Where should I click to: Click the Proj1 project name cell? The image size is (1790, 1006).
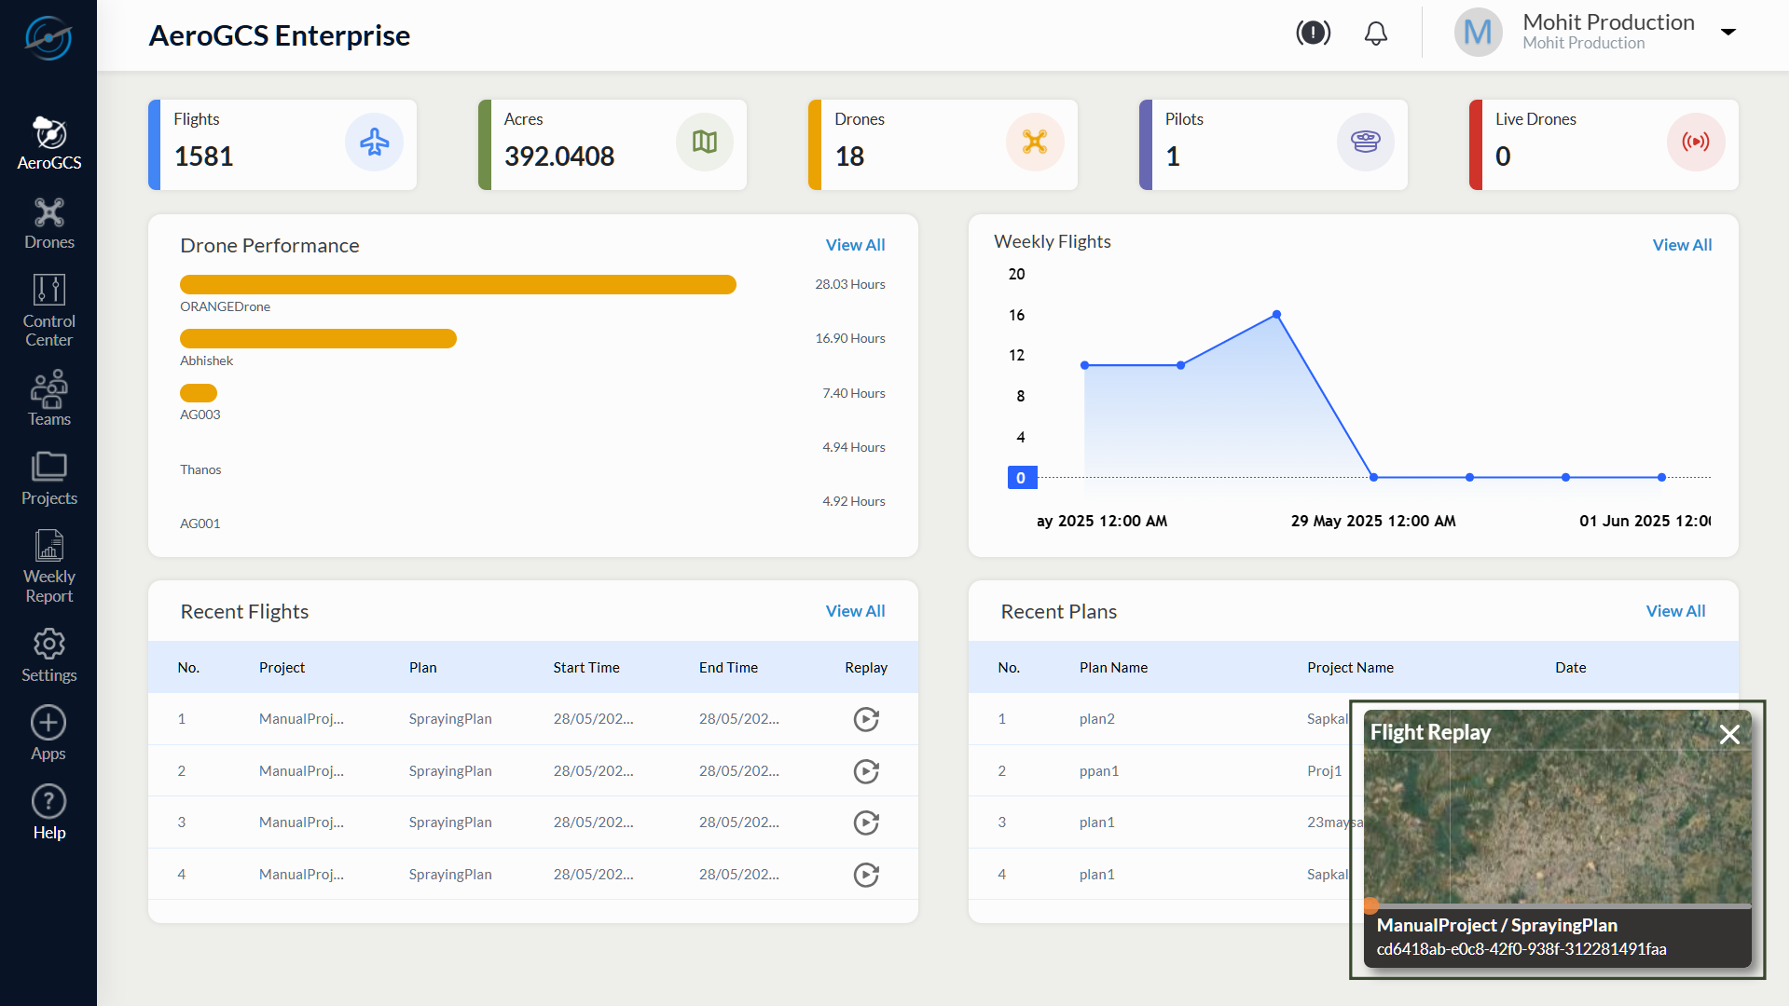point(1324,771)
